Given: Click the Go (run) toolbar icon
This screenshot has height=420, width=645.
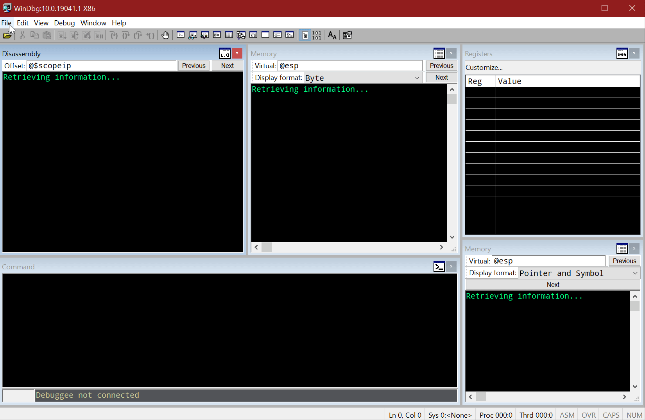Looking at the screenshot, I should coord(62,35).
